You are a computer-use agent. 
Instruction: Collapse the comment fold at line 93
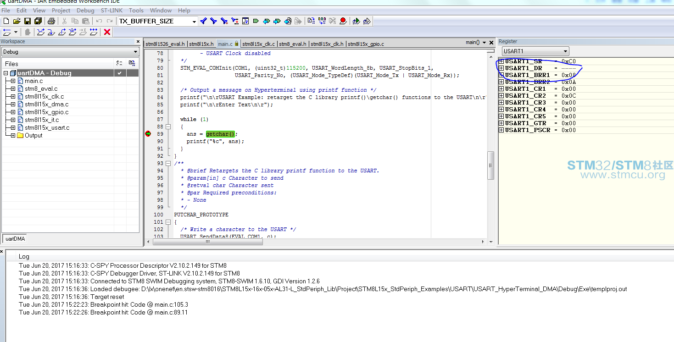pyautogui.click(x=168, y=163)
